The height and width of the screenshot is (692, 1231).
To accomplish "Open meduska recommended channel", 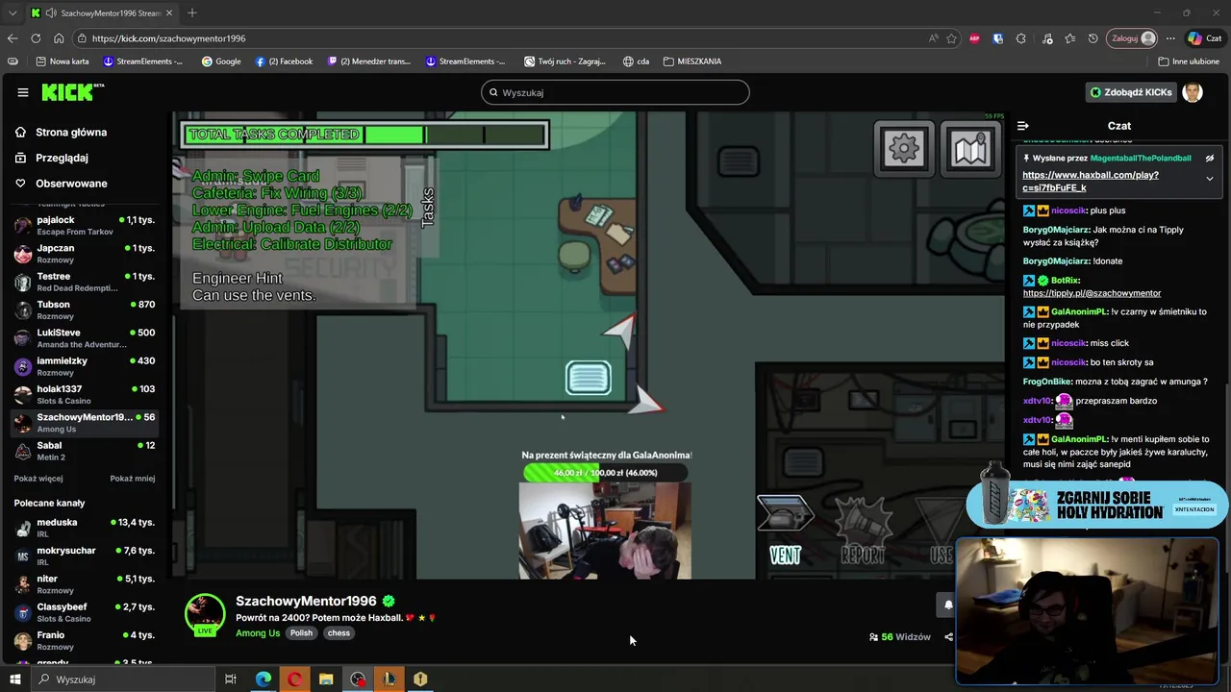I will click(x=85, y=528).
